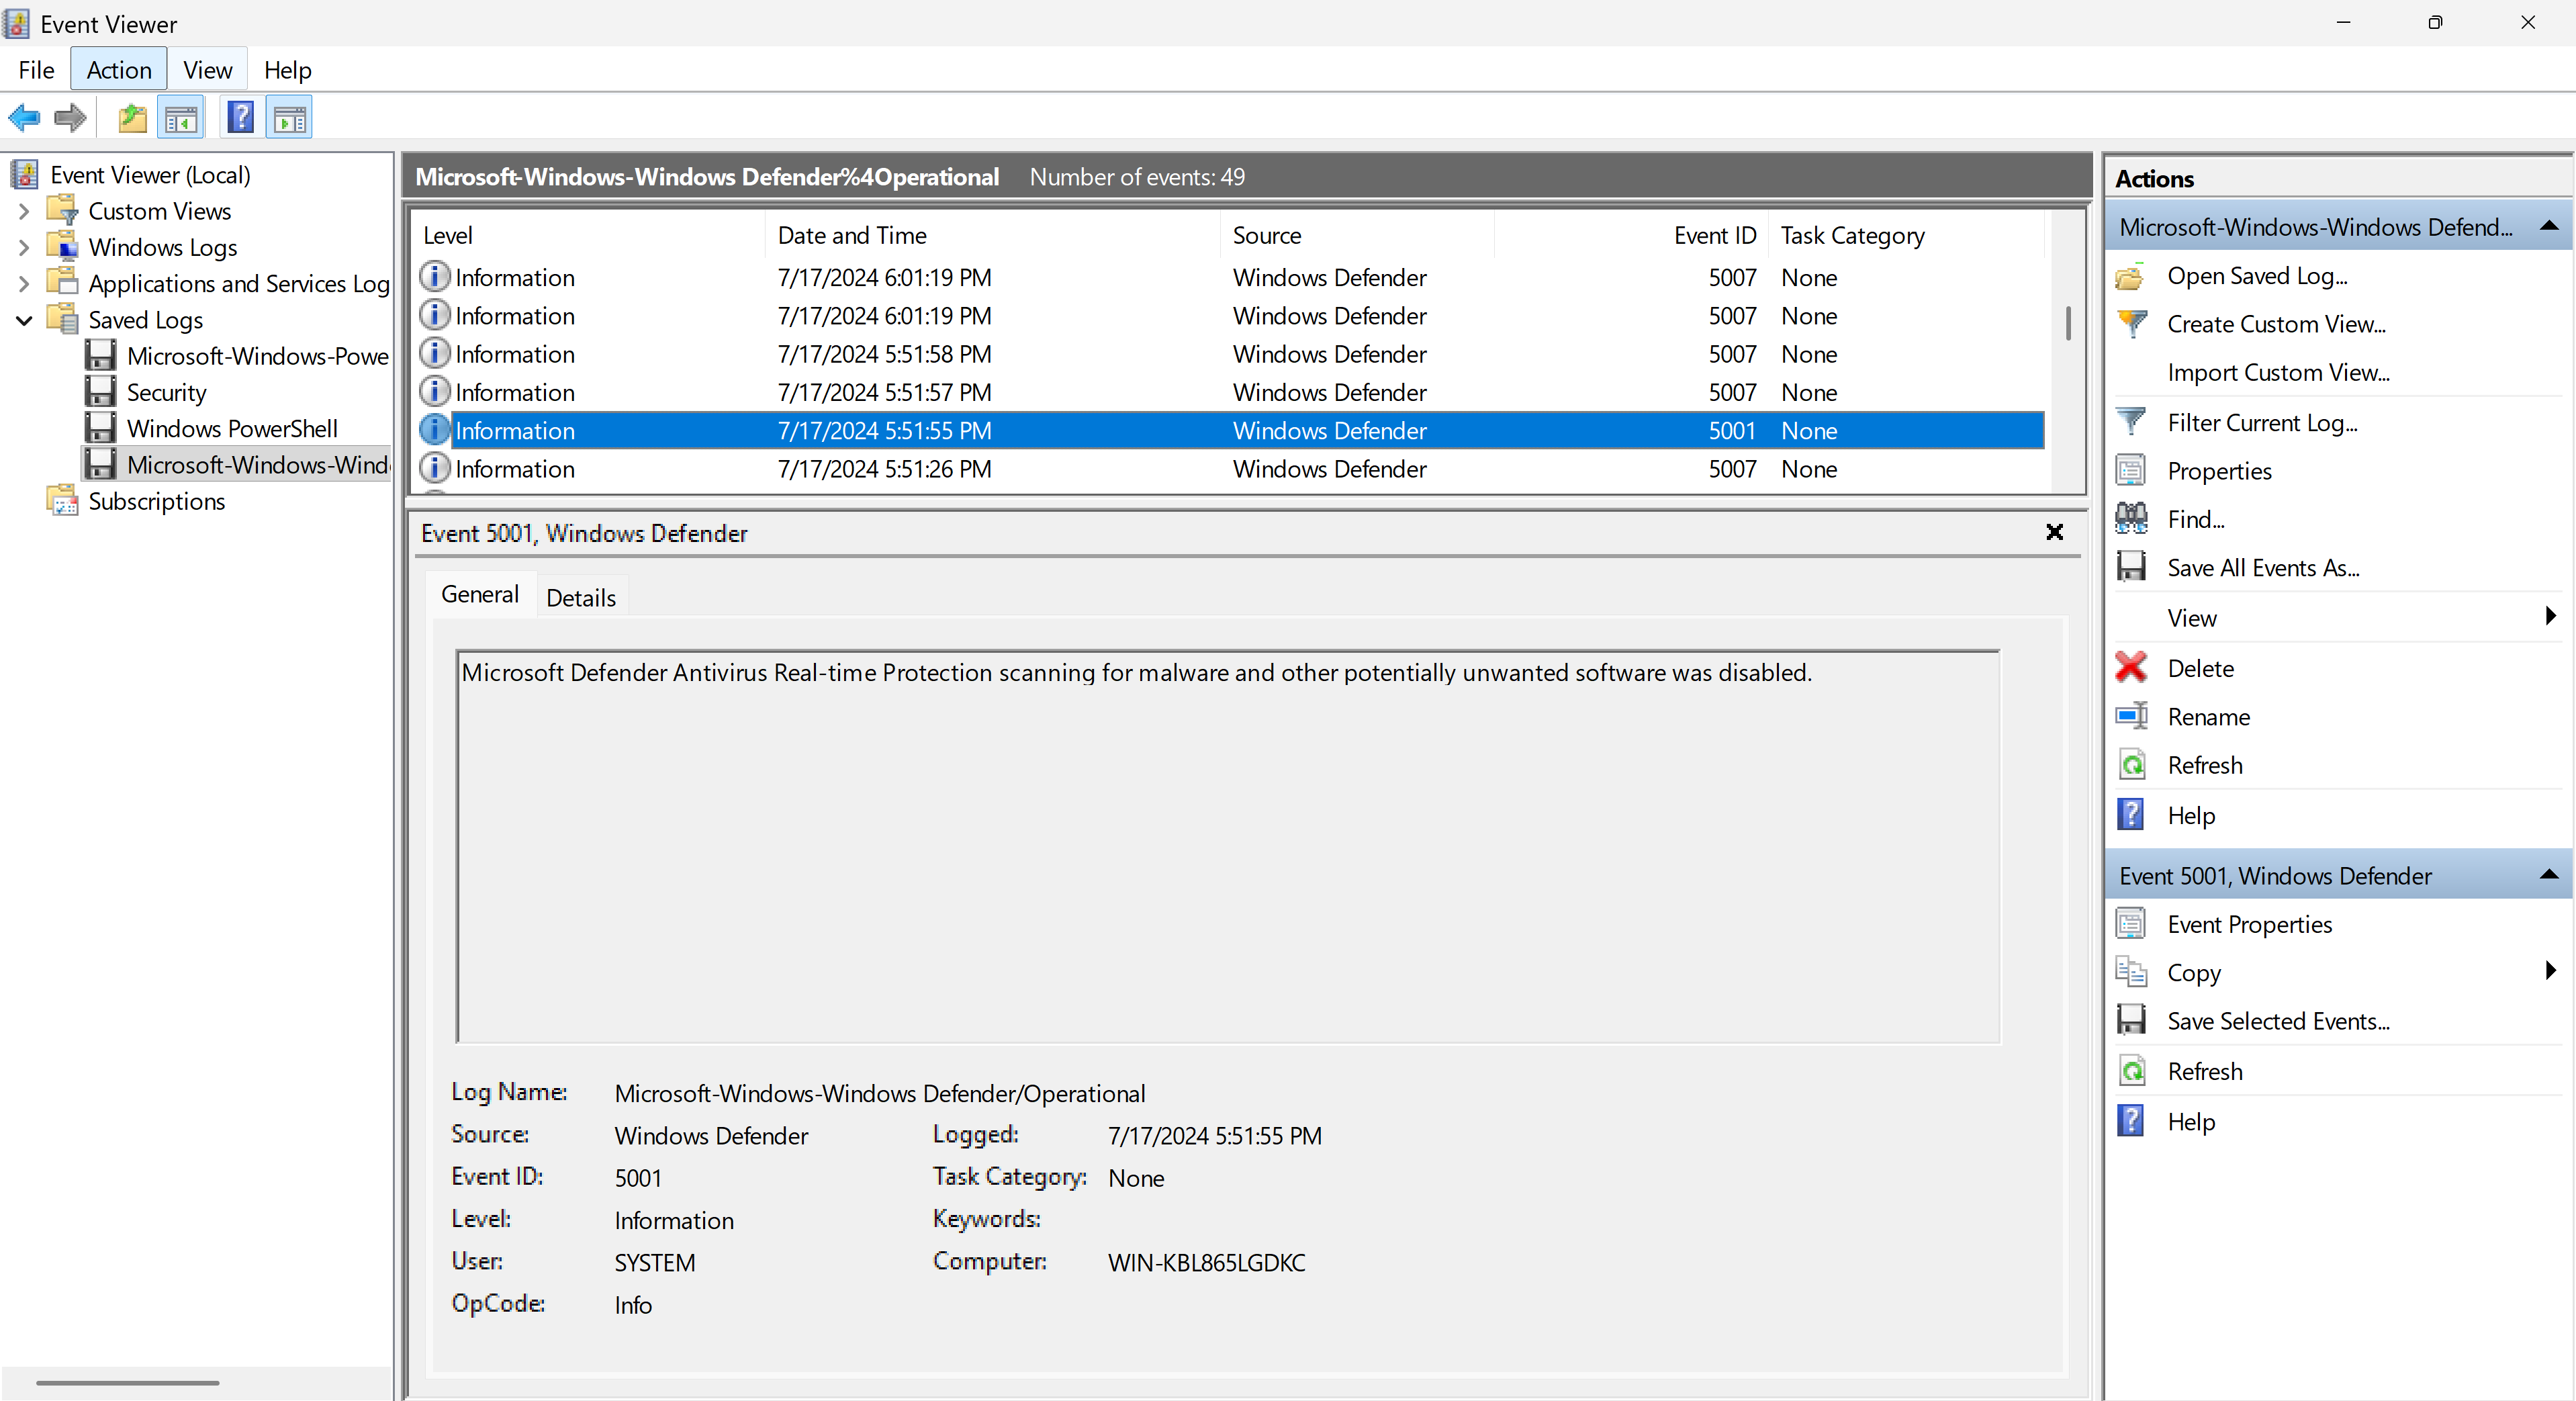Screen dimensions: 2576x1401
Task: Click the Import Custom View action
Action: tap(2278, 372)
